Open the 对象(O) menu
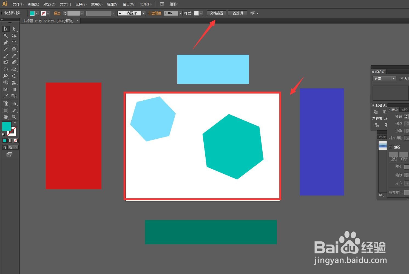409x274 pixels. pyautogui.click(x=49, y=4)
